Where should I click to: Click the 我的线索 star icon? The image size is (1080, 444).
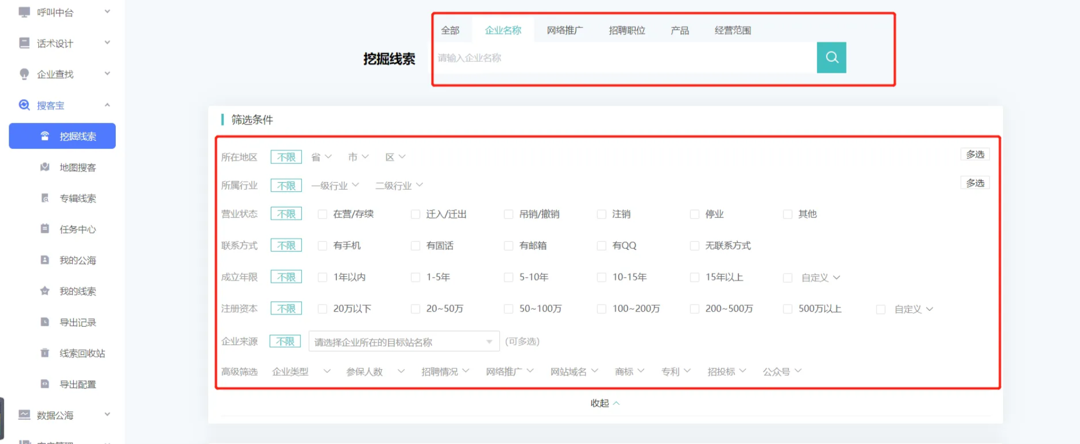tap(45, 291)
